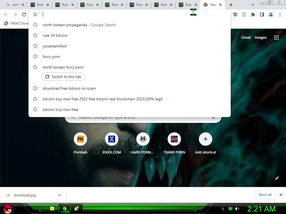Open the striped flag extension icon
The width and height of the screenshot is (286, 214).
tap(244, 14)
